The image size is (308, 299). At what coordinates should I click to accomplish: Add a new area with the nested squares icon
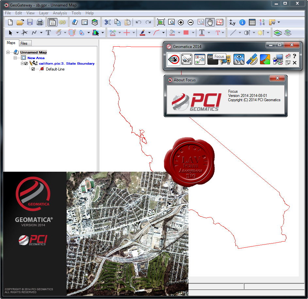(85, 23)
